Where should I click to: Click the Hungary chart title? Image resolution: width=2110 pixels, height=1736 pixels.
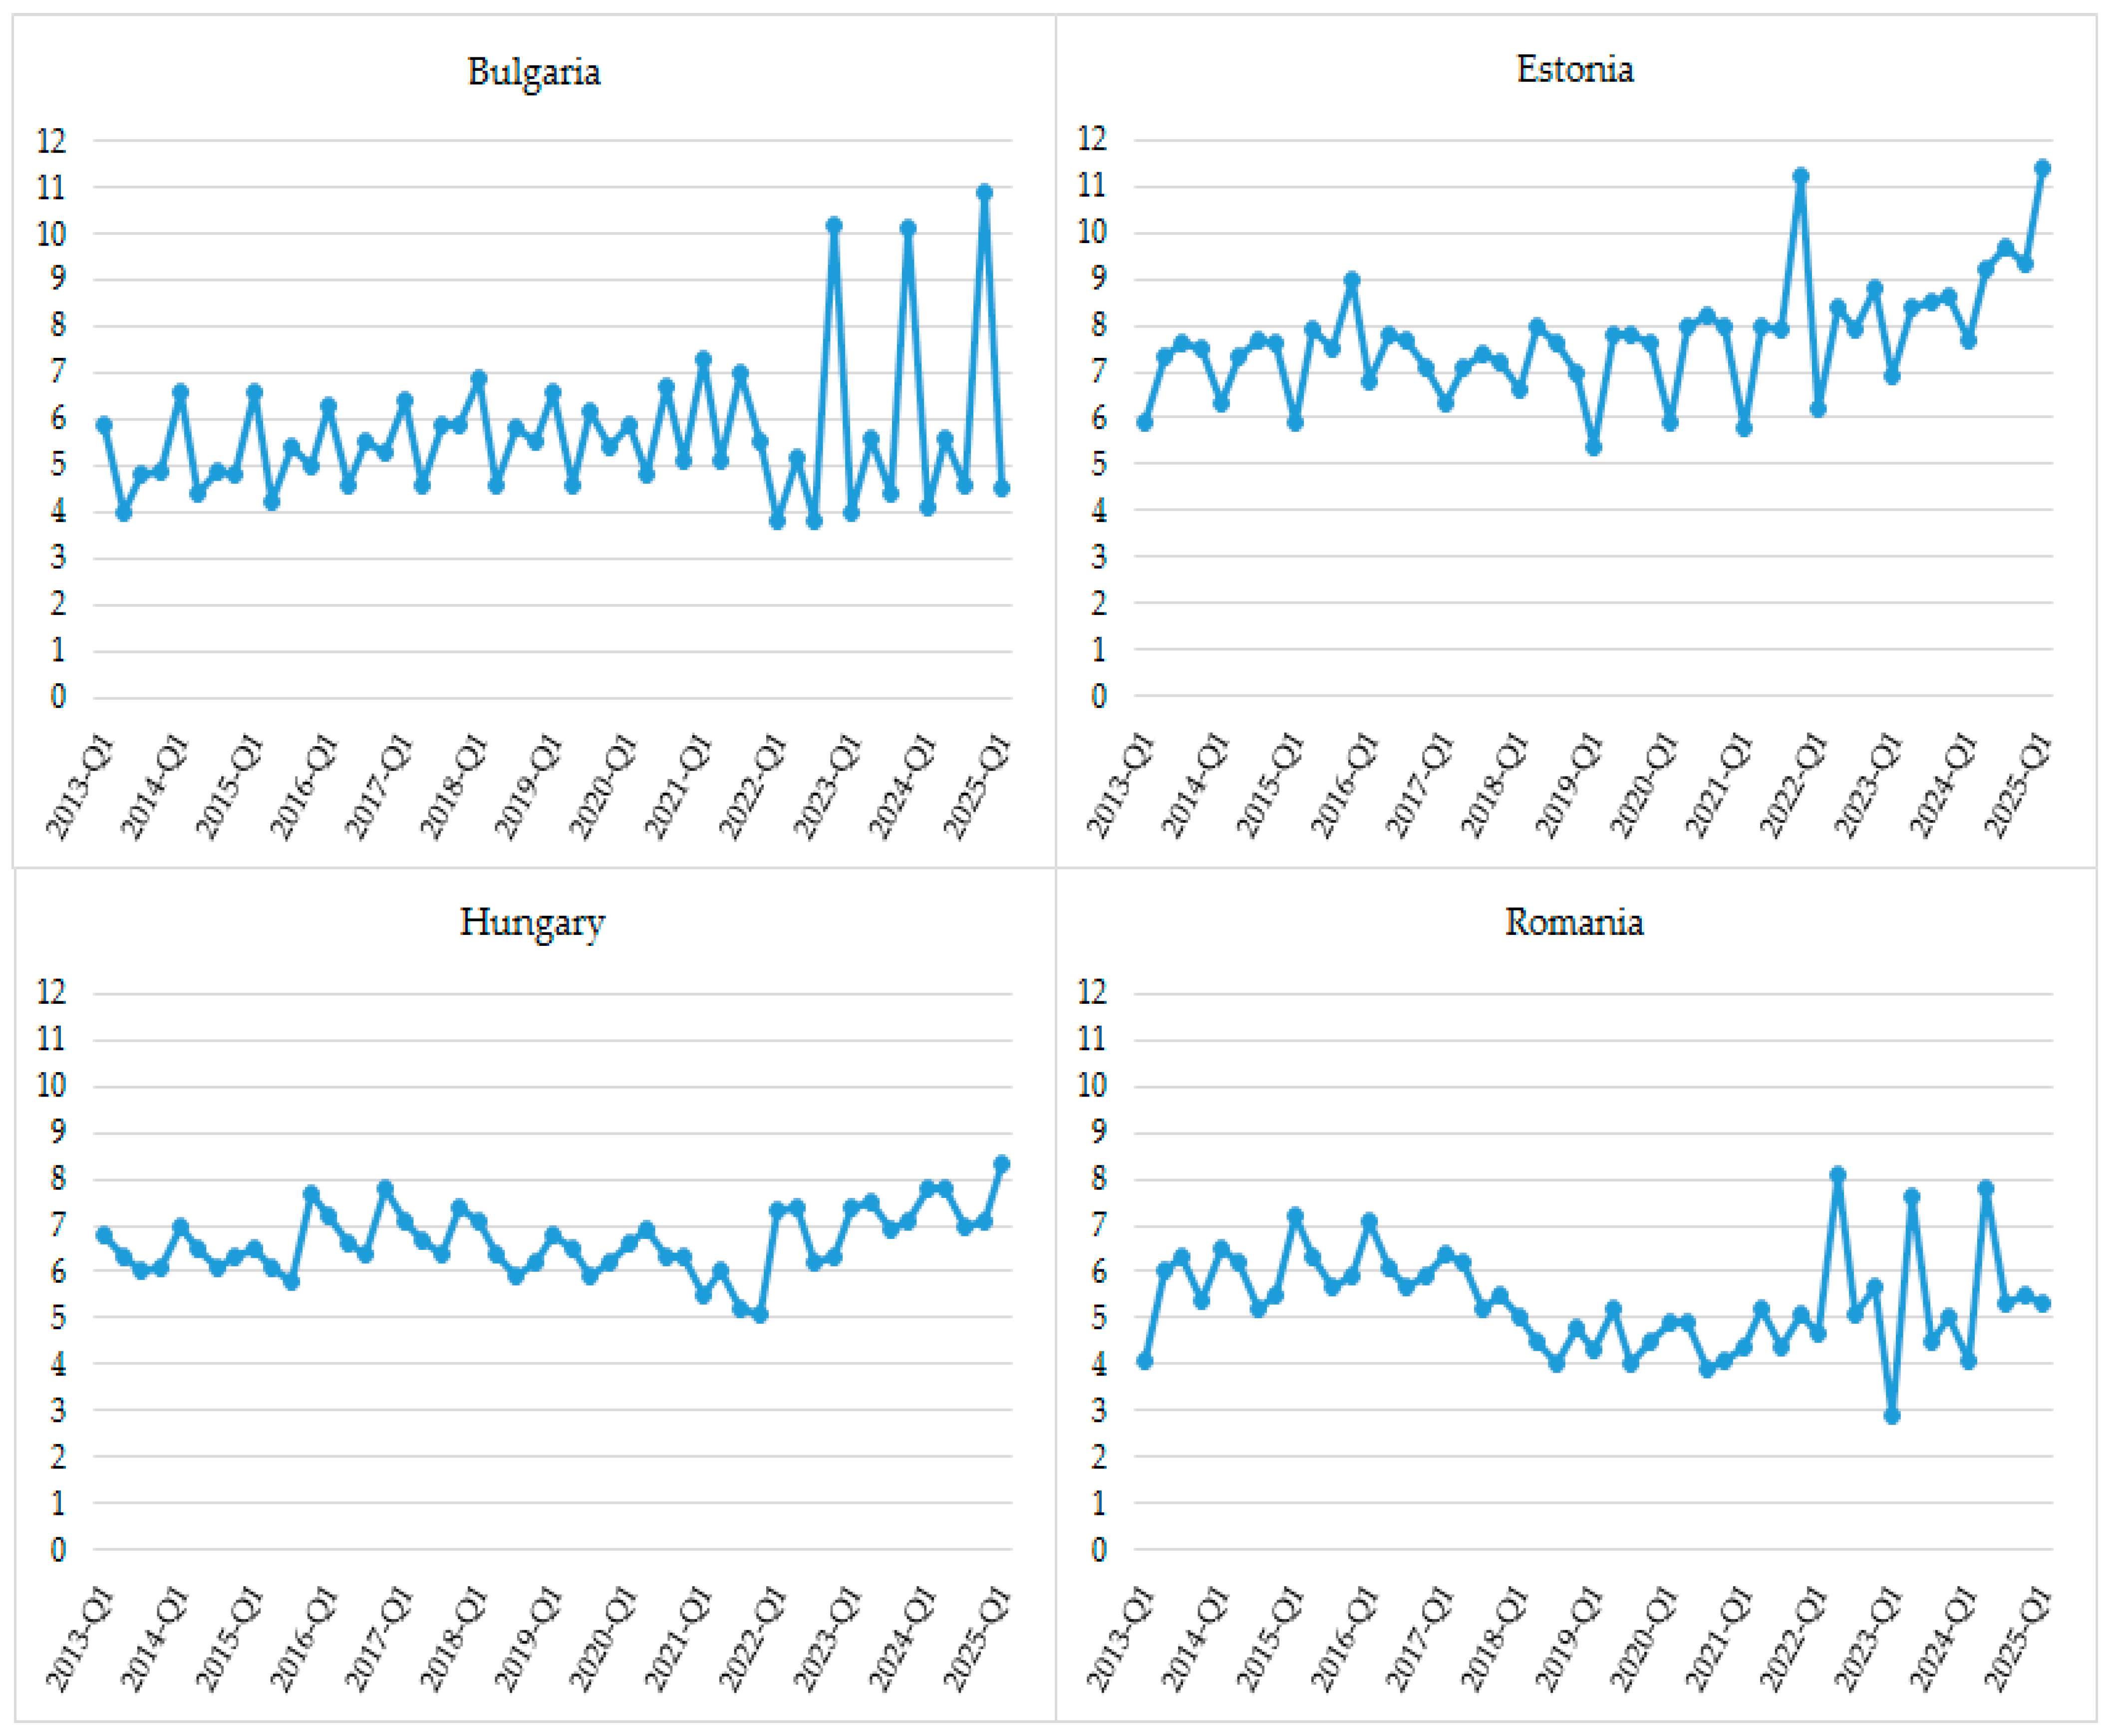pos(532,922)
